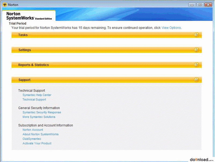
Task: Open the Norton Account link
Action: coord(33,130)
